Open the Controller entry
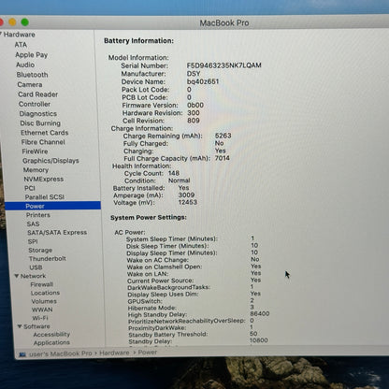This screenshot has height=389, width=389. (x=35, y=104)
